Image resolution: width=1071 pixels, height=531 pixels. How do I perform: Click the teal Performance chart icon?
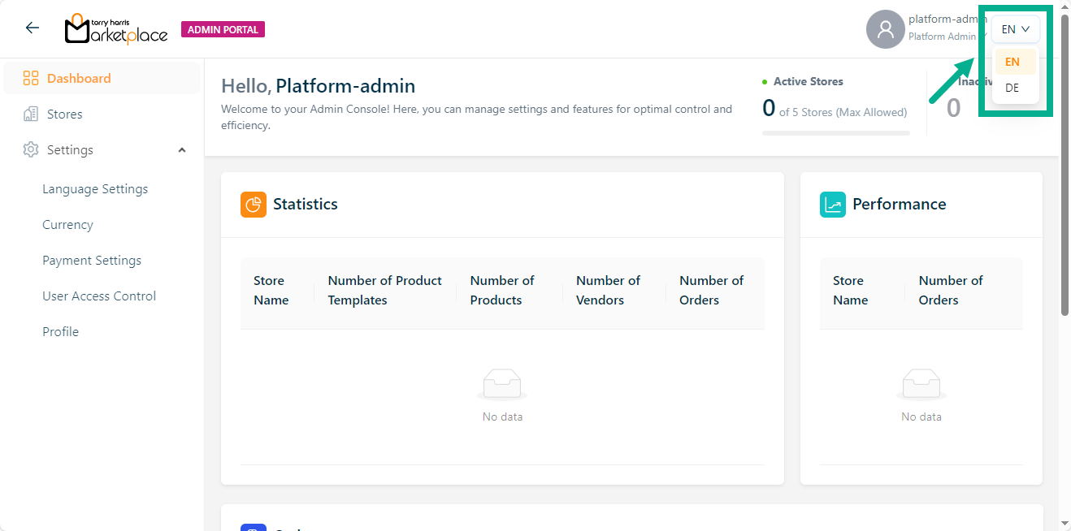point(833,205)
